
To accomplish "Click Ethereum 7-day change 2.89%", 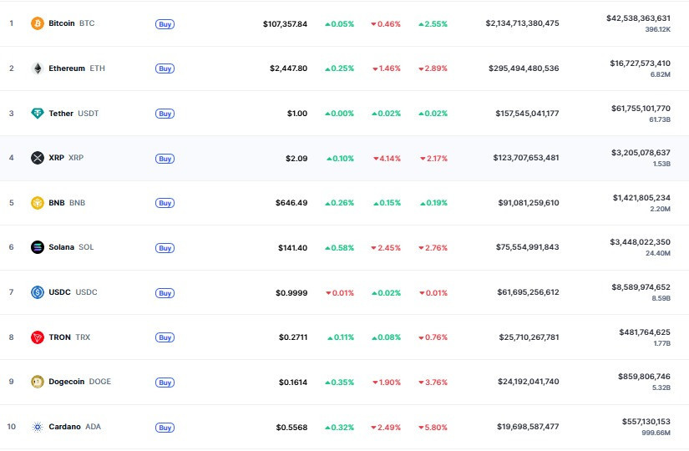I will 433,68.
